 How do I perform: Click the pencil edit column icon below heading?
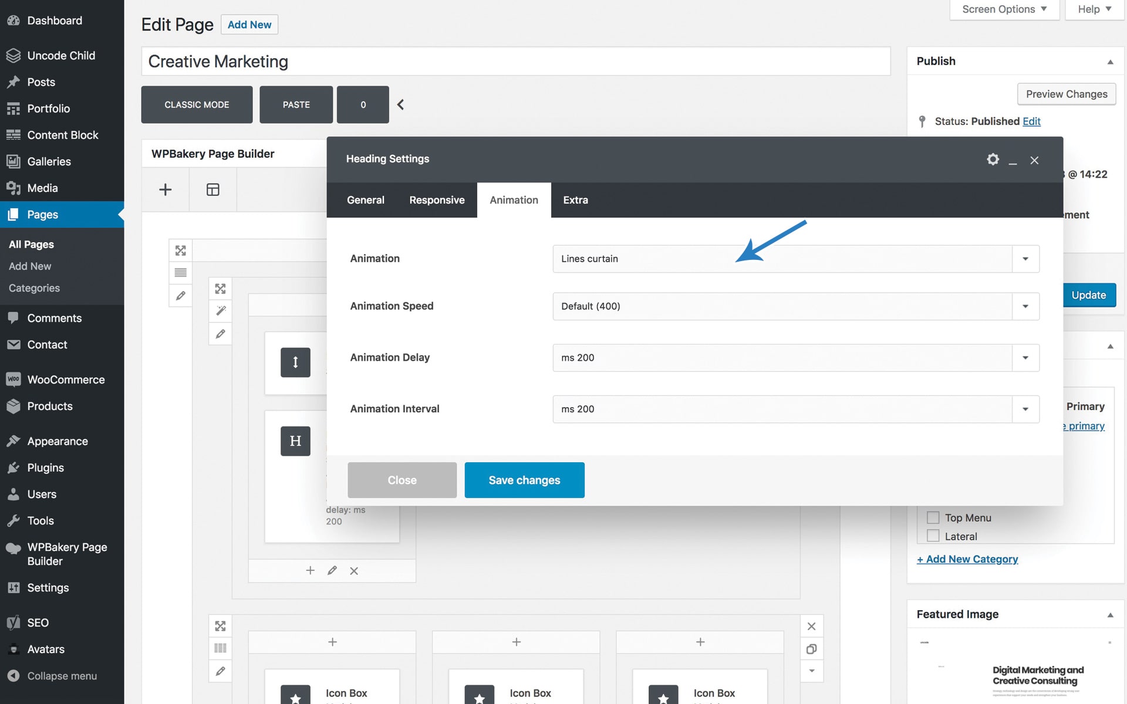332,570
